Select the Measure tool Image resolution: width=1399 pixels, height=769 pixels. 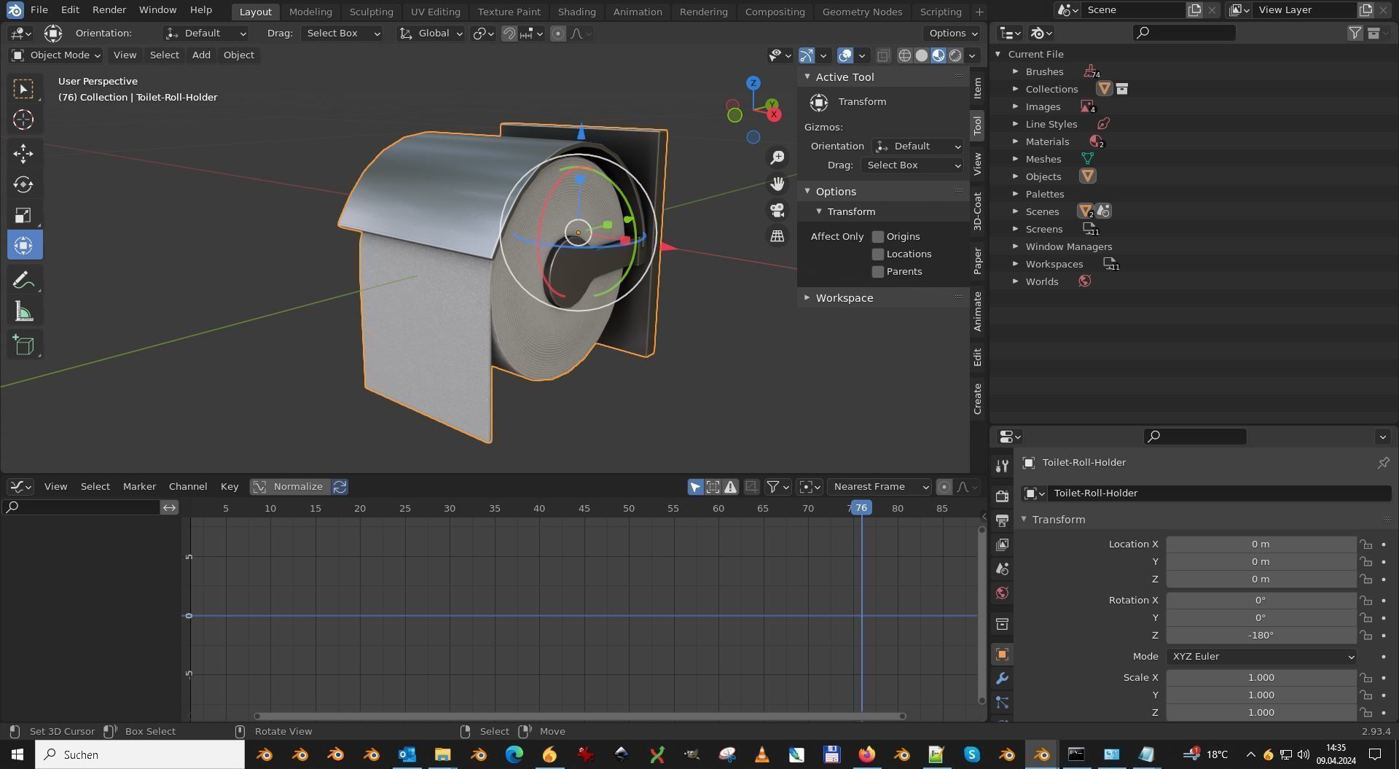[23, 313]
